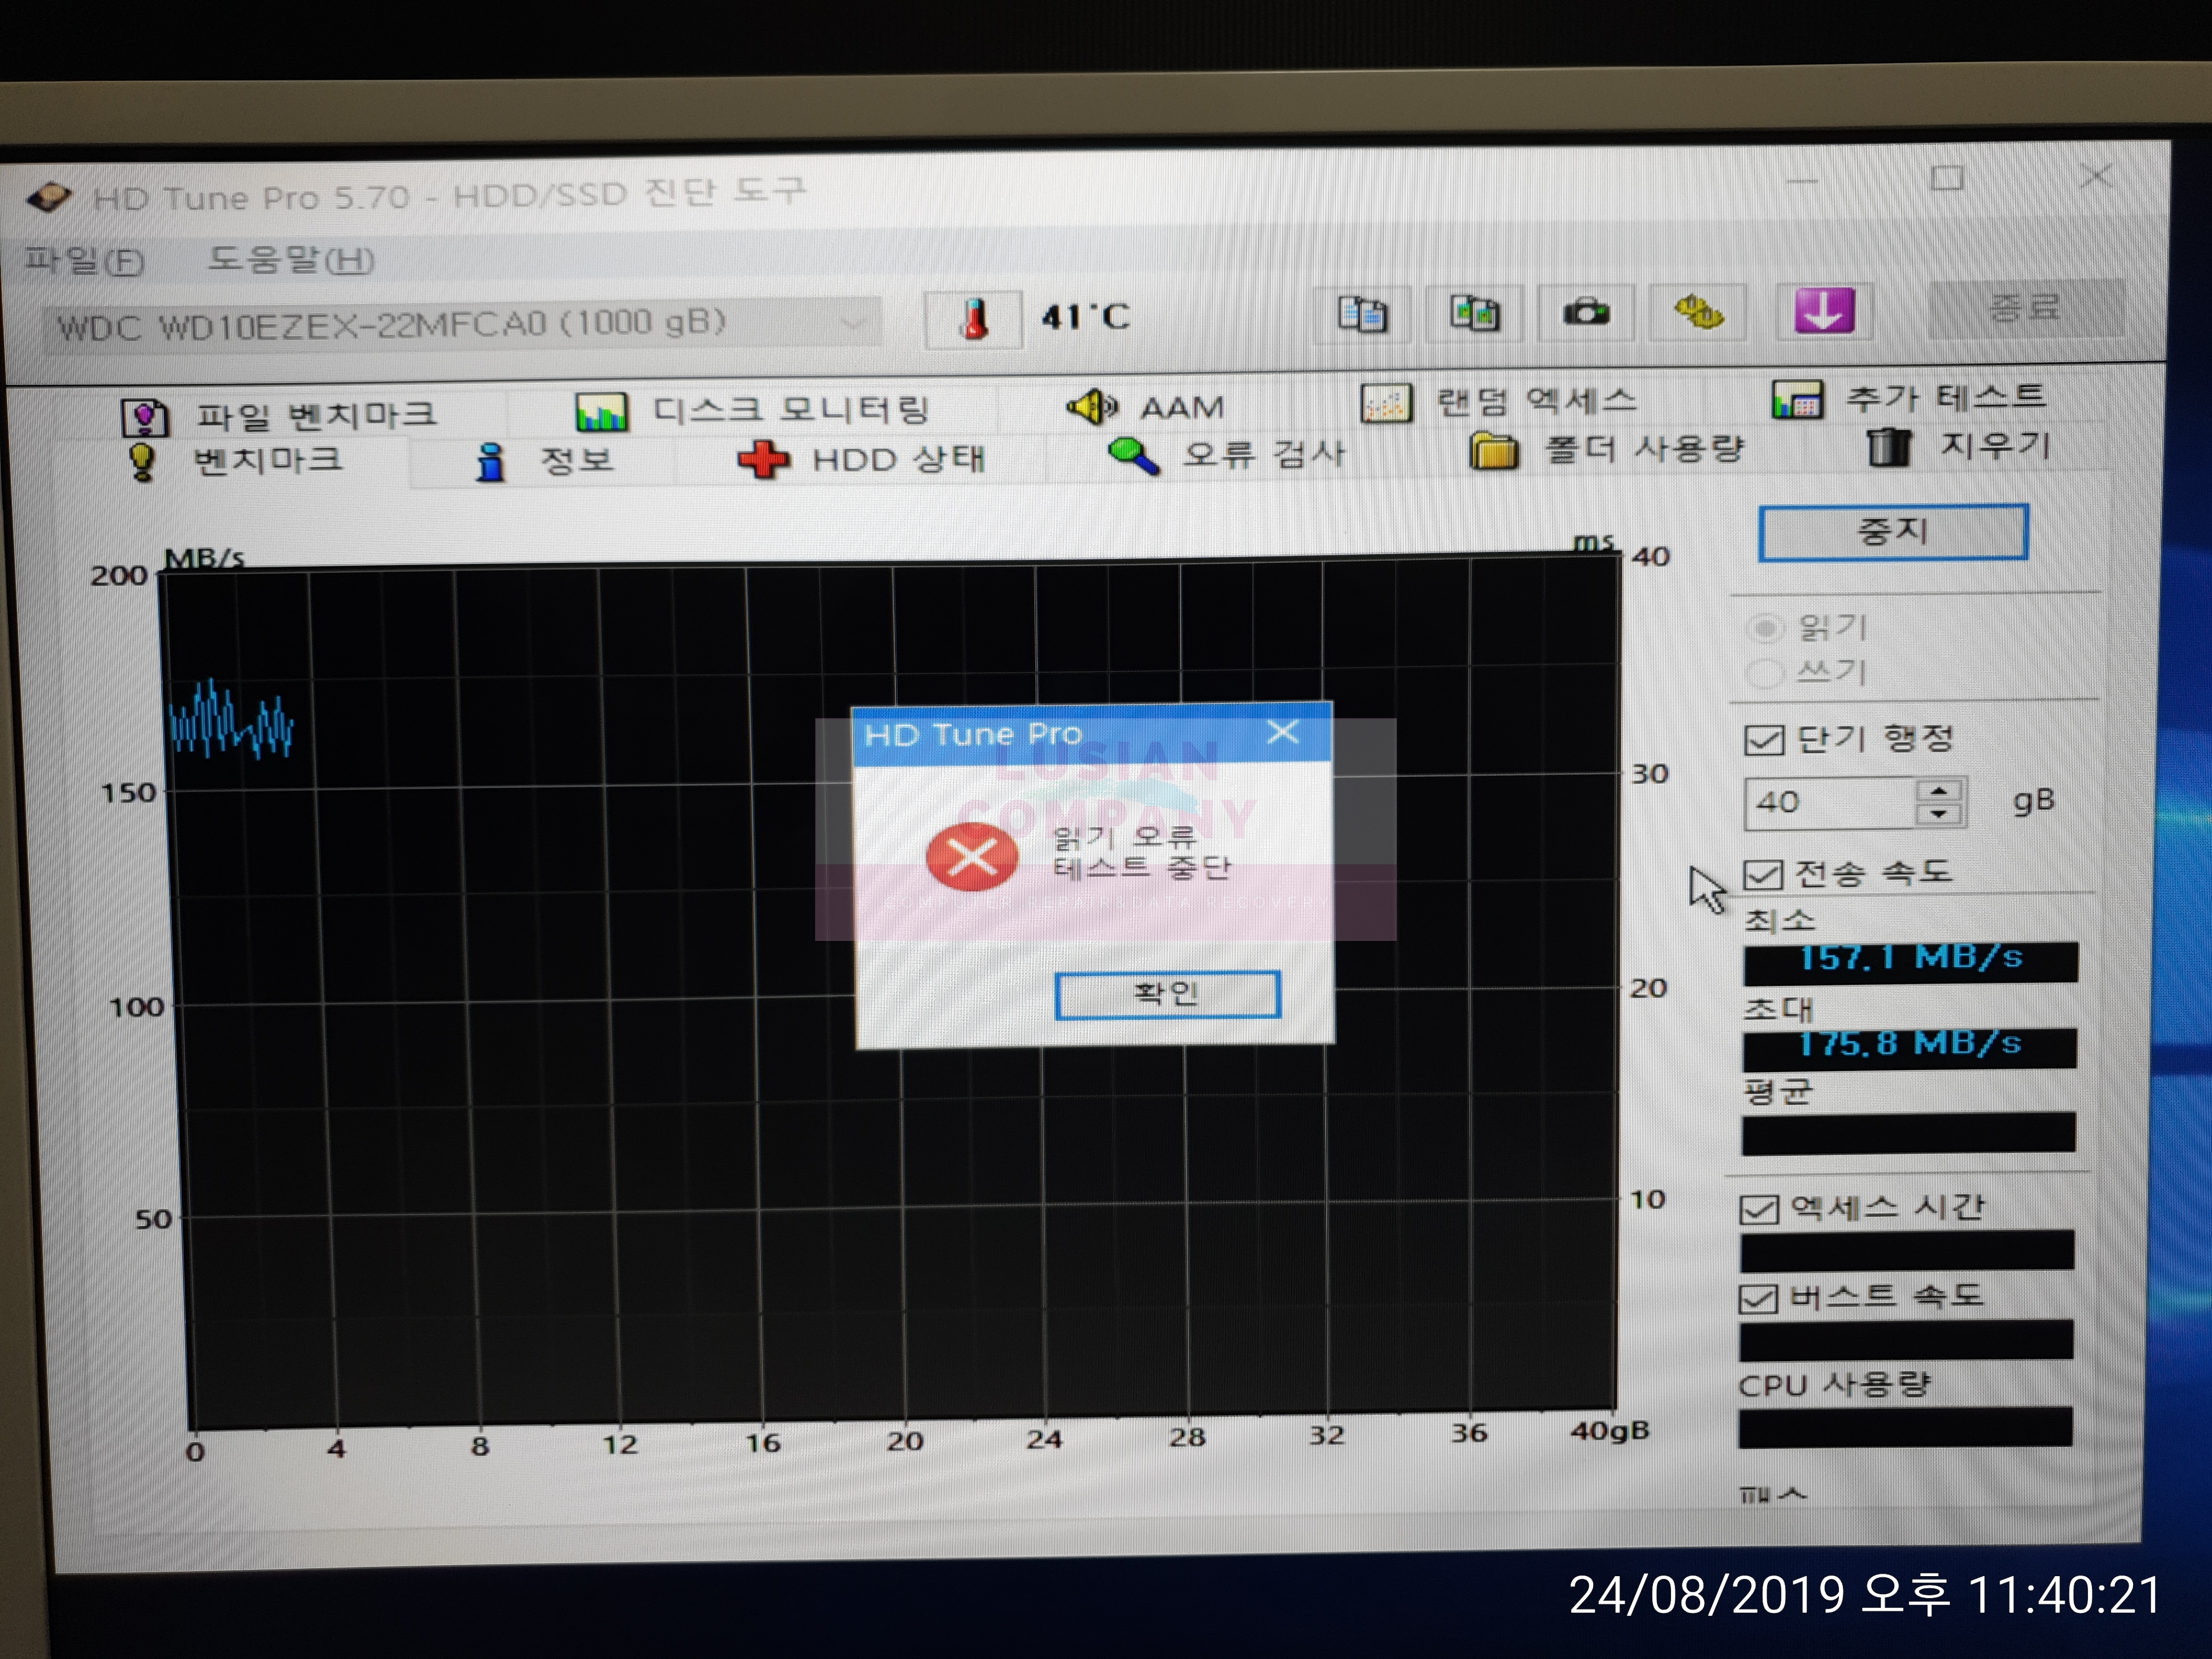Click the blue transfer rate graph line
Viewport: 2212px width, 1659px height.
tap(231, 719)
